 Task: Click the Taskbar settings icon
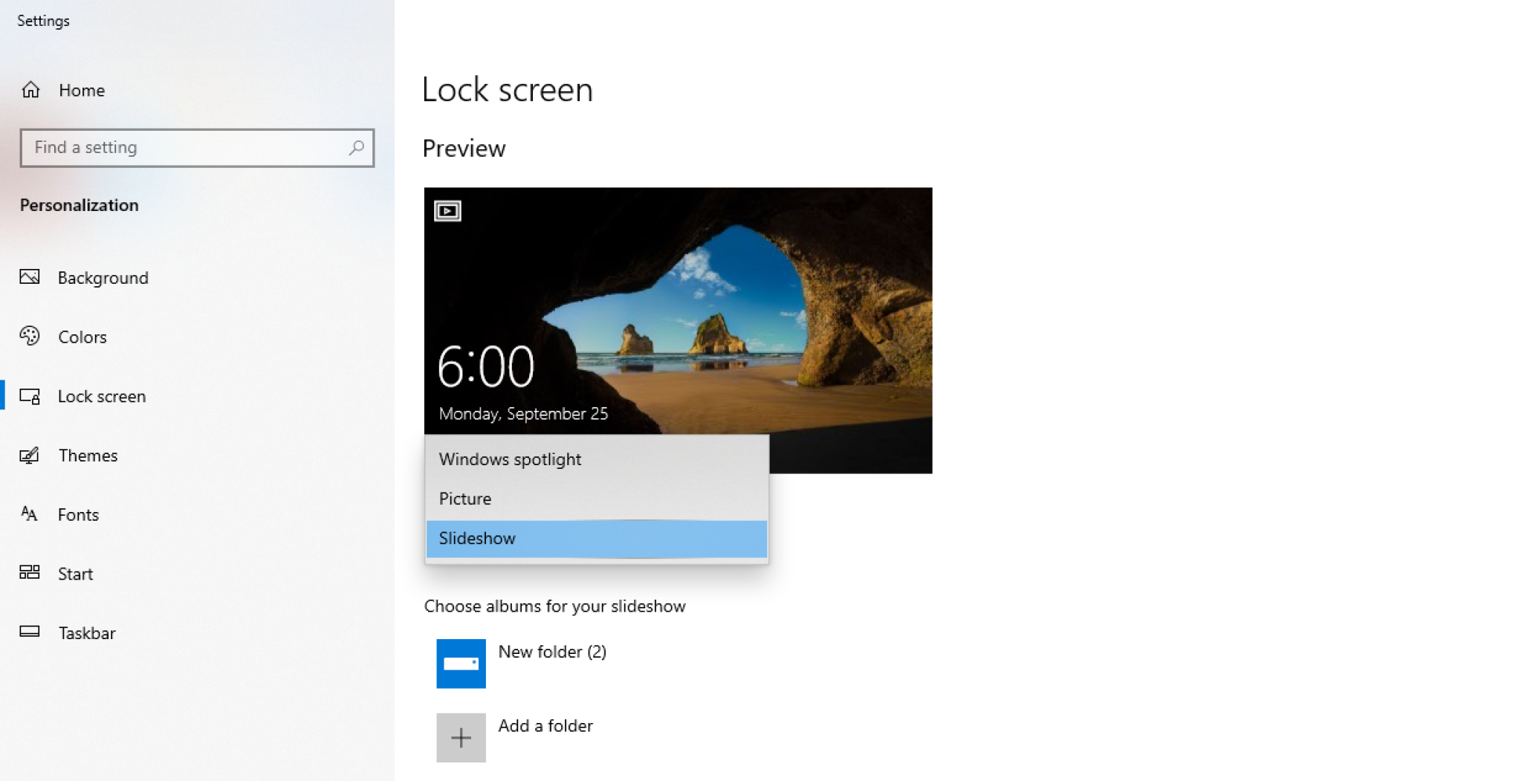pos(30,632)
